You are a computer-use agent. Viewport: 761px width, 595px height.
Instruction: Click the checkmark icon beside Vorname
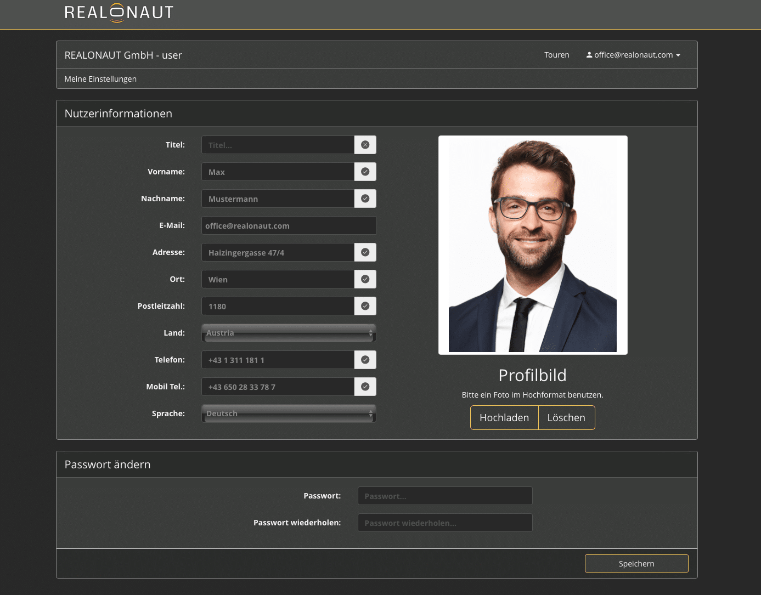tap(365, 172)
